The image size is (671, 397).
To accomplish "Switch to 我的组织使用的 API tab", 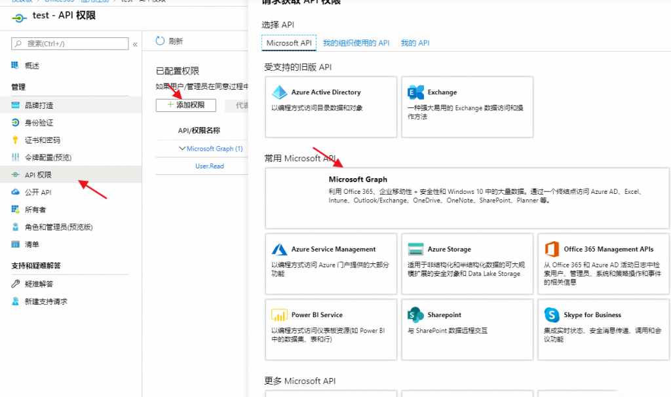I will coord(356,43).
